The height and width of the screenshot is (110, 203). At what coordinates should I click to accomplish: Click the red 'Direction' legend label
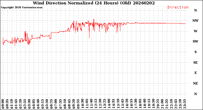(178, 7)
